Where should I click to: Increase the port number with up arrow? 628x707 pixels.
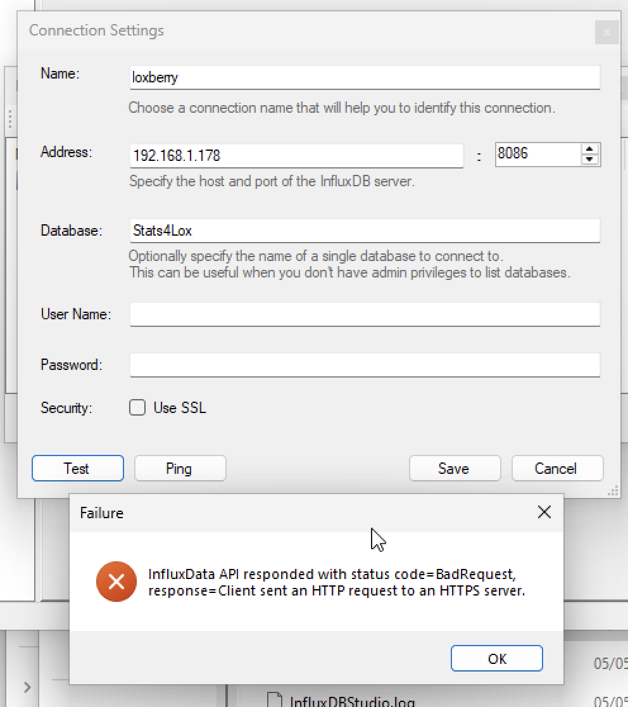pos(589,150)
